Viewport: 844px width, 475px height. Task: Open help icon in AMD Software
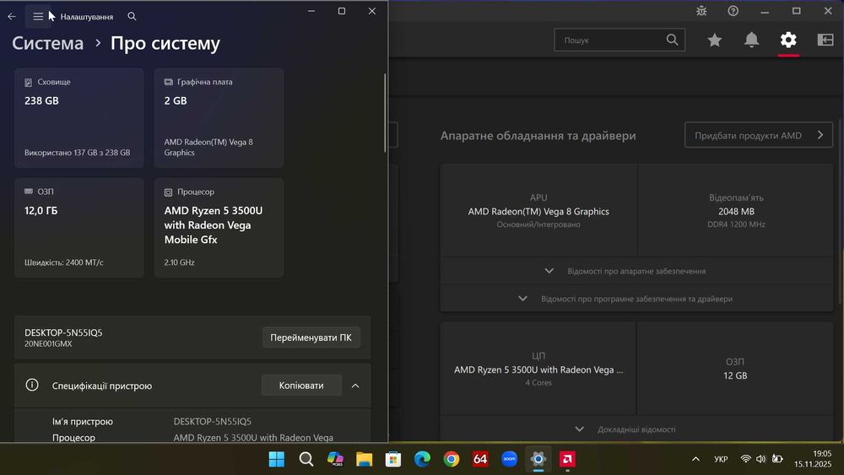tap(733, 11)
